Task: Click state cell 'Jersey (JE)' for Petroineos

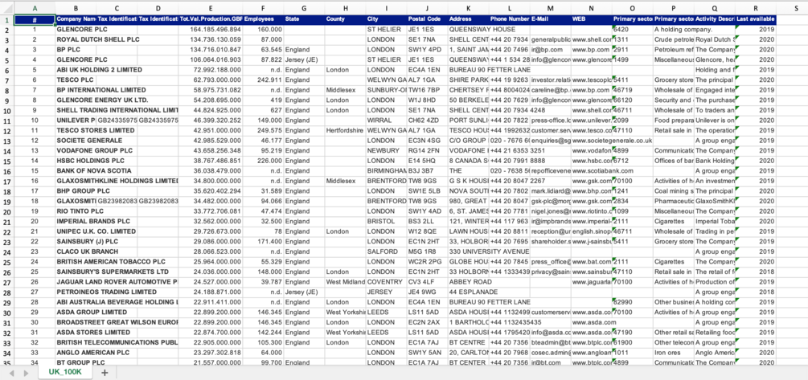Action: 304,292
